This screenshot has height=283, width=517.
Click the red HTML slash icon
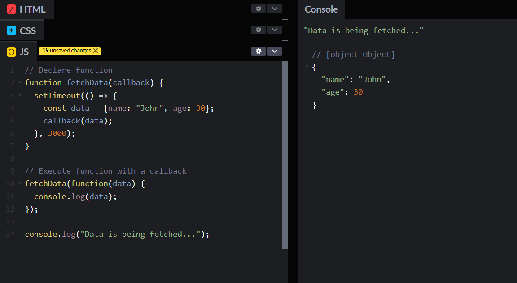12,9
